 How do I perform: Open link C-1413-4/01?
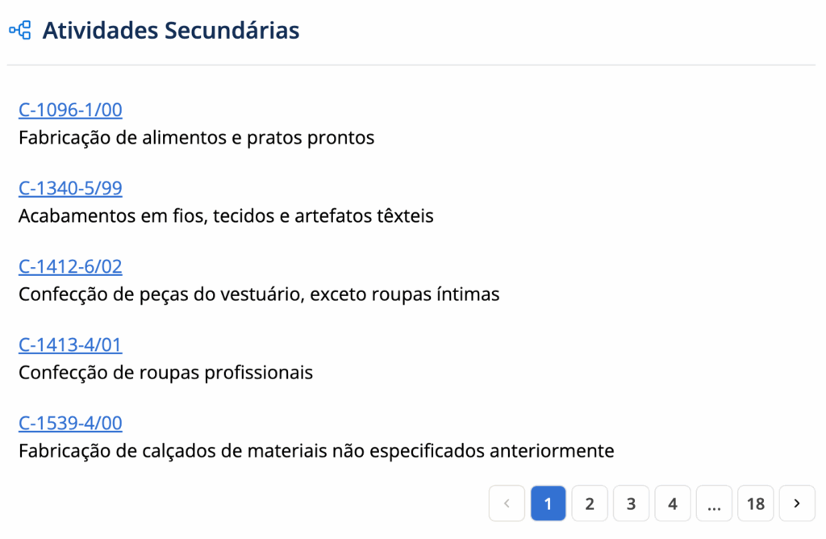[x=70, y=345]
